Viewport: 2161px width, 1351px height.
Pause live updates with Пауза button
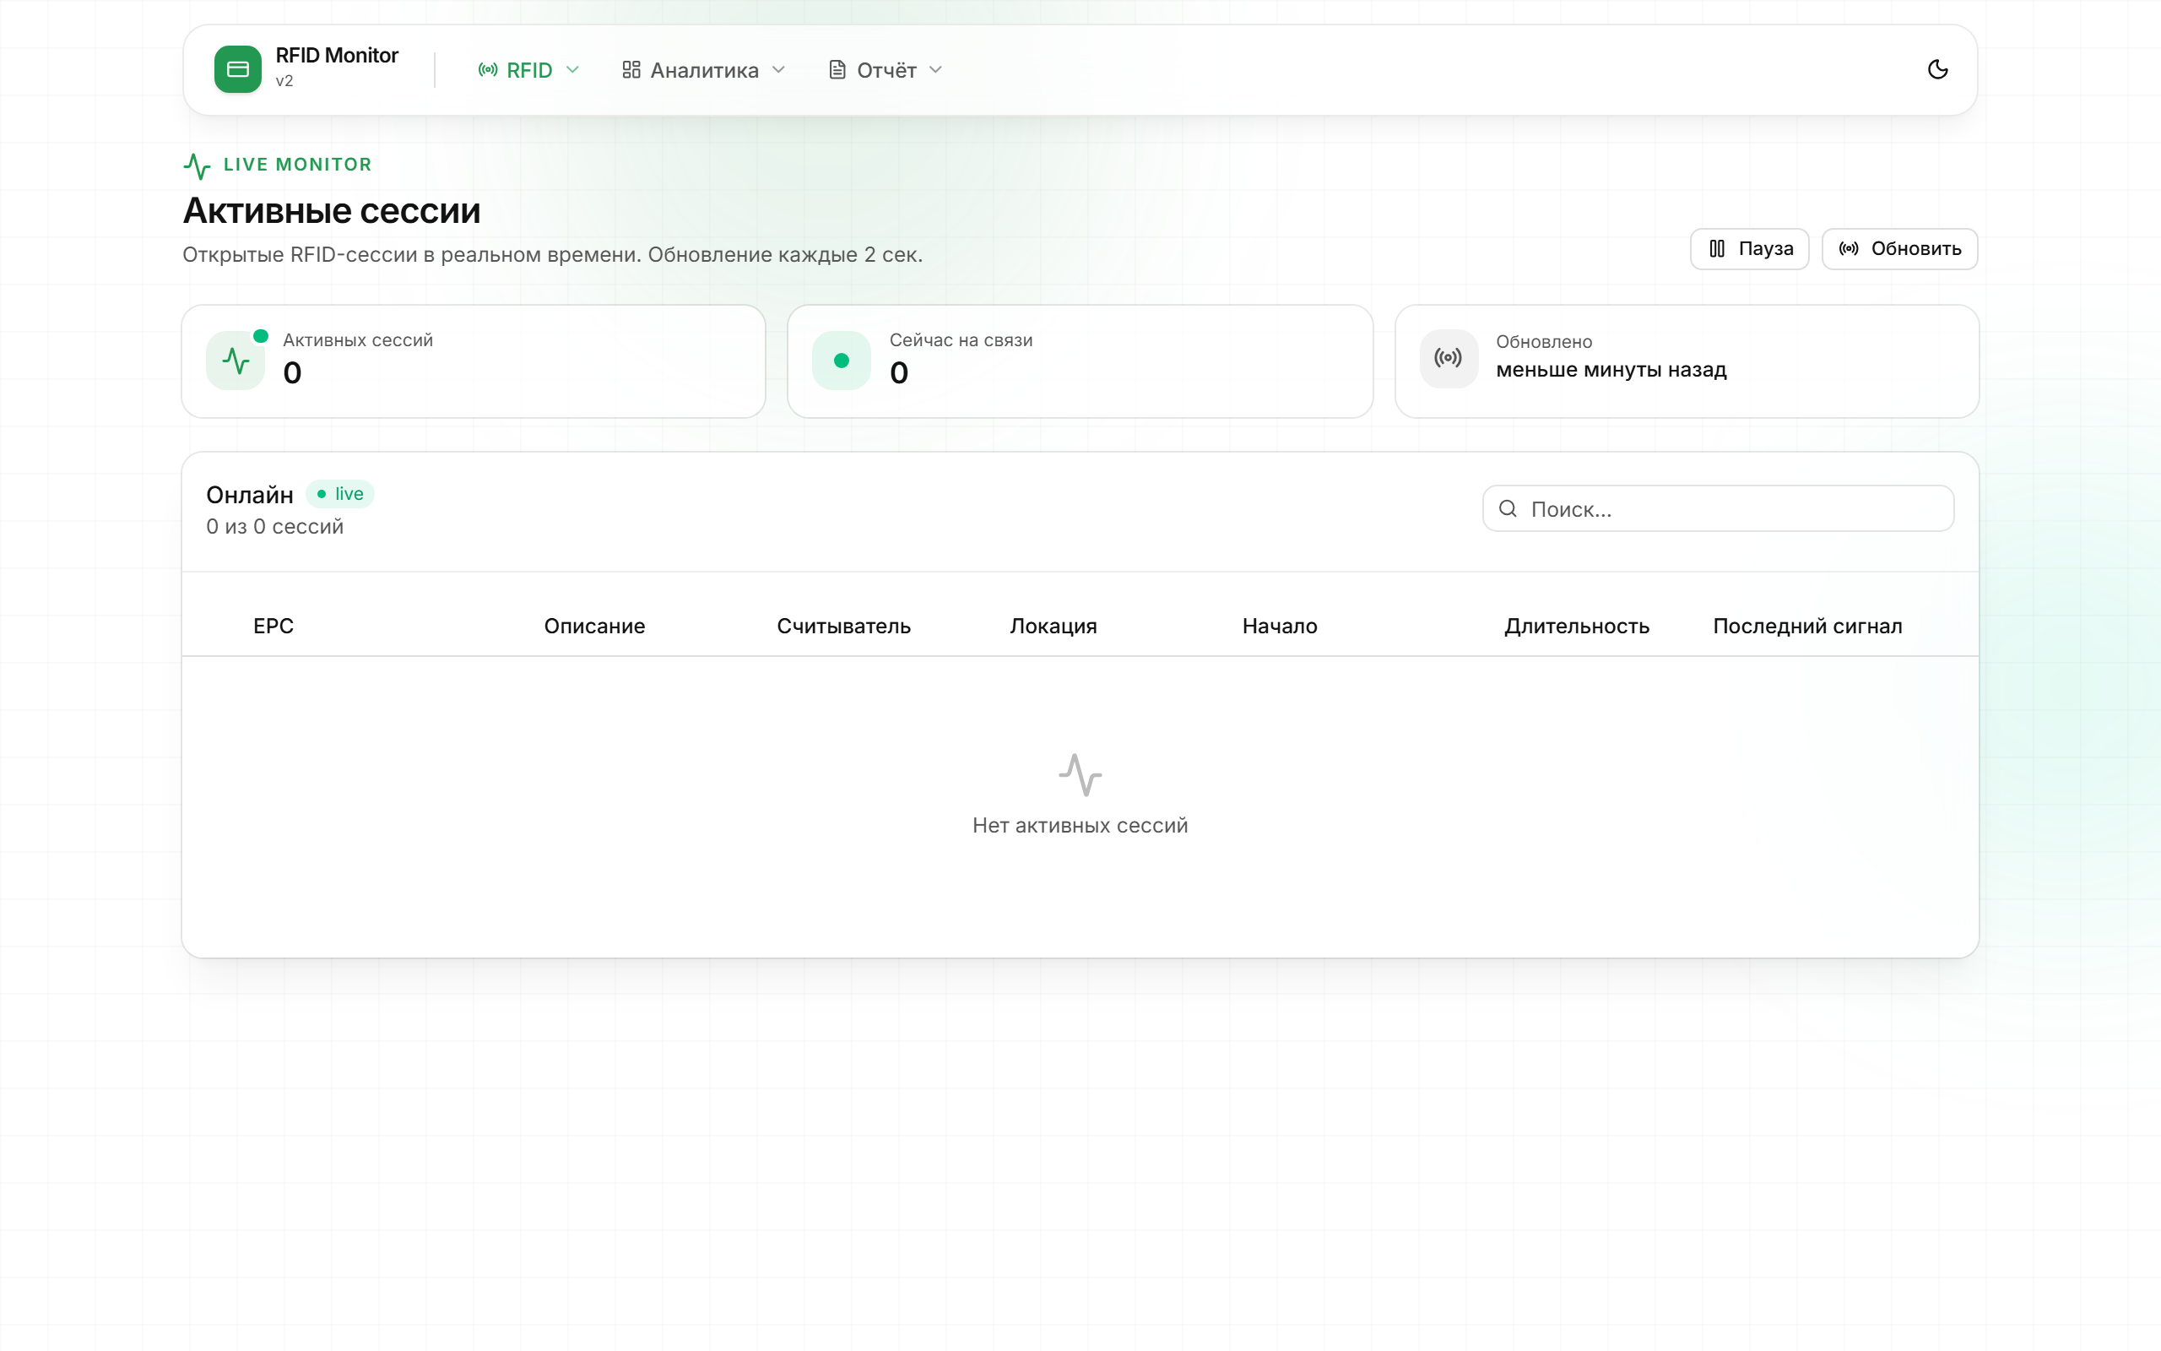1749,248
